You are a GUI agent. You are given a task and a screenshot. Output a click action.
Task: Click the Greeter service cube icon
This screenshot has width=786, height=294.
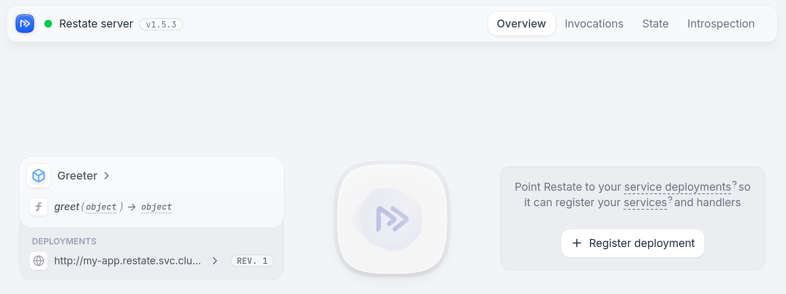coord(39,176)
